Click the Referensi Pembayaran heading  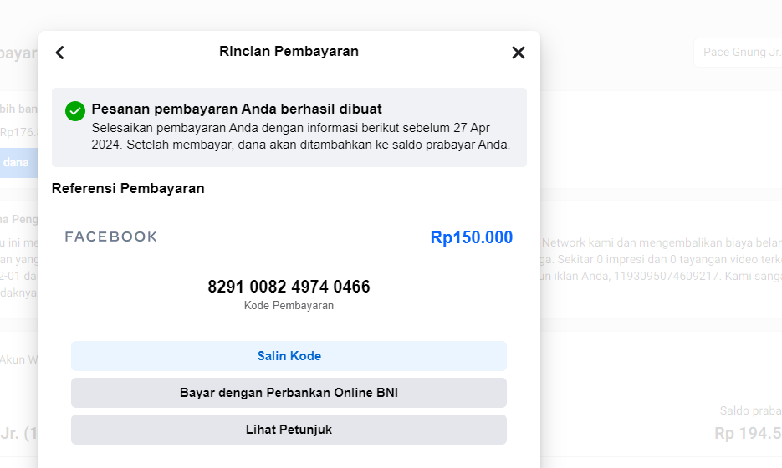click(x=128, y=188)
